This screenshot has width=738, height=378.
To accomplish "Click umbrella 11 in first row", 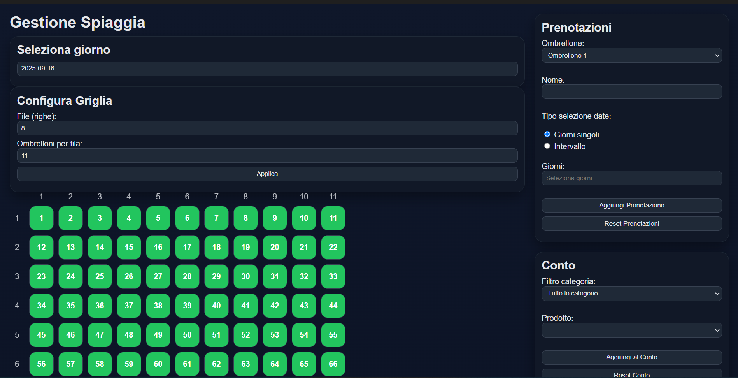I will (333, 218).
